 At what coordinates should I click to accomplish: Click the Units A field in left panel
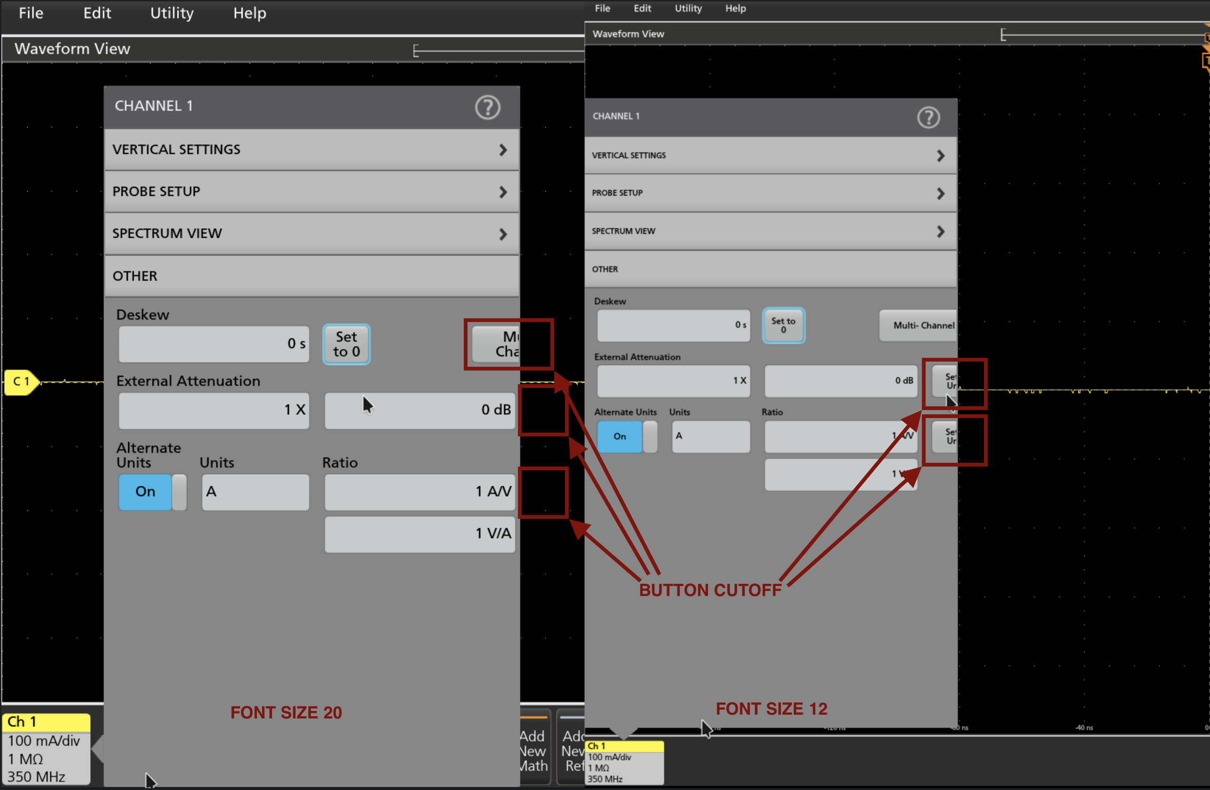point(255,492)
